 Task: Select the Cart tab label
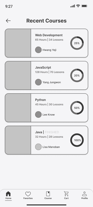[x=66, y=198]
